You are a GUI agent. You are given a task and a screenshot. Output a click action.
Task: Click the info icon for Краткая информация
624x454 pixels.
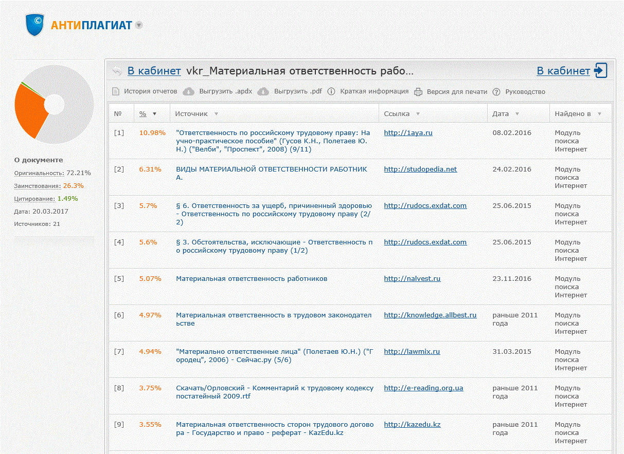[331, 91]
